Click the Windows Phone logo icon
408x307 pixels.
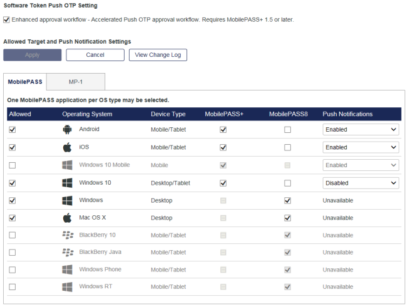pyautogui.click(x=67, y=270)
